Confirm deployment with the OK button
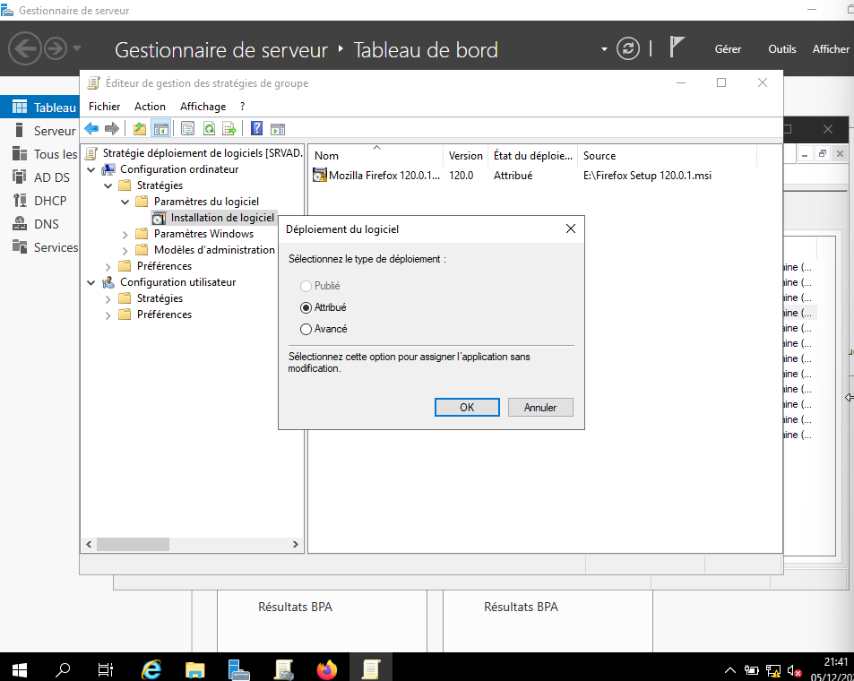Screen dimensions: 854x681 [x=466, y=407]
